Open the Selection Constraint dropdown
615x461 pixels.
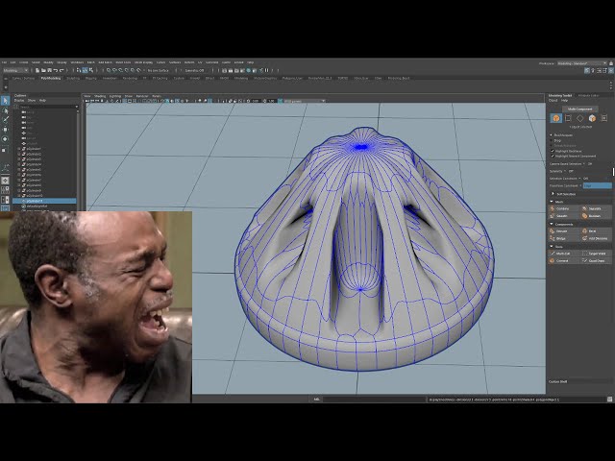coord(580,179)
